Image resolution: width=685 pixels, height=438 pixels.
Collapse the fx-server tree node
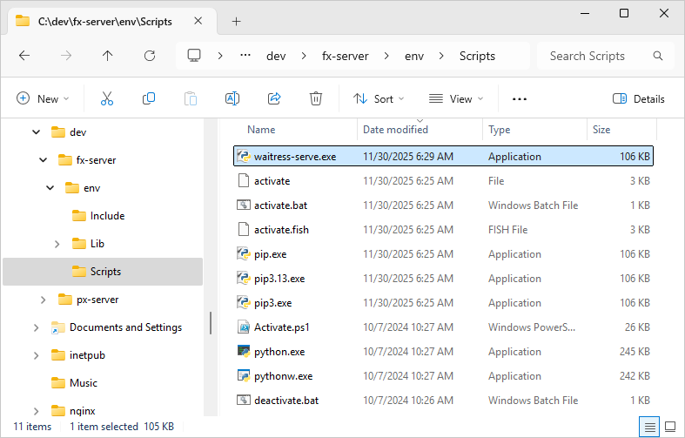click(x=44, y=160)
